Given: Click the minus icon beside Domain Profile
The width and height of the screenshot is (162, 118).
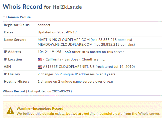Looking at the screenshot, I should [x=4, y=17].
